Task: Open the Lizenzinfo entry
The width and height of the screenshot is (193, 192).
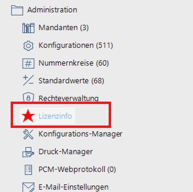Action: pos(55,116)
